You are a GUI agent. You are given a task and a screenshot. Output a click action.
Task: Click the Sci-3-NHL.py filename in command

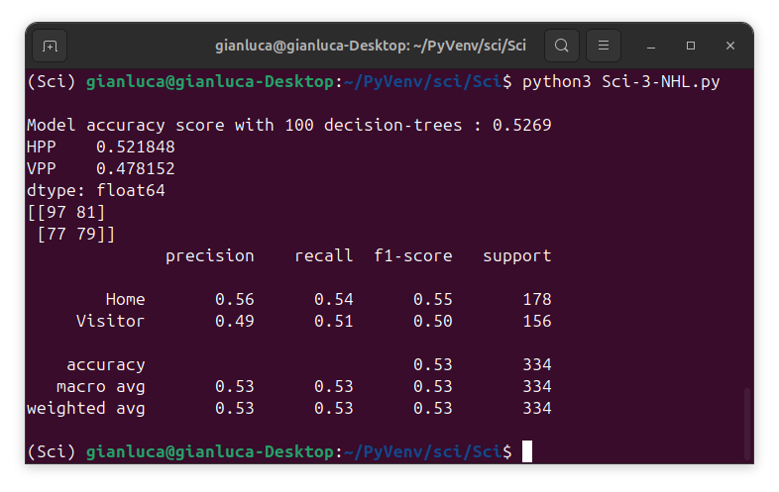click(660, 81)
